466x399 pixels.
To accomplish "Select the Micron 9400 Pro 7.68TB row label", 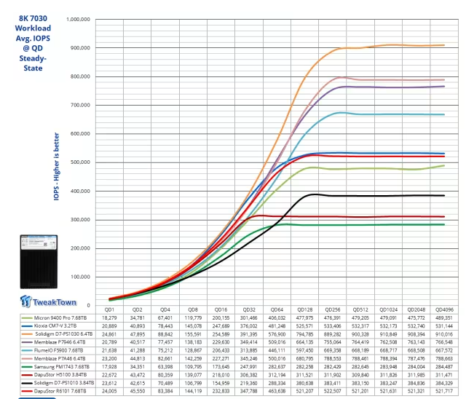I will (60, 318).
